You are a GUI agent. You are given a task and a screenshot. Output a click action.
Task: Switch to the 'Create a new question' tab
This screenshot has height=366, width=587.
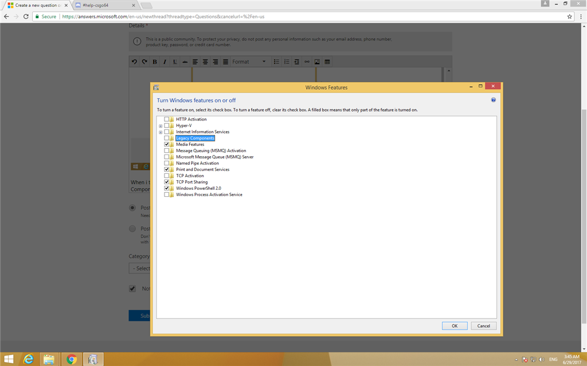(37, 5)
